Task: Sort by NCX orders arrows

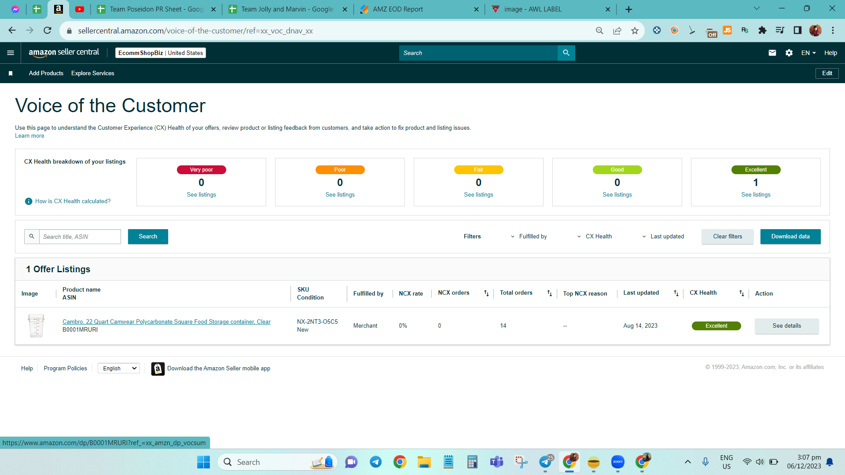Action: pyautogui.click(x=486, y=293)
